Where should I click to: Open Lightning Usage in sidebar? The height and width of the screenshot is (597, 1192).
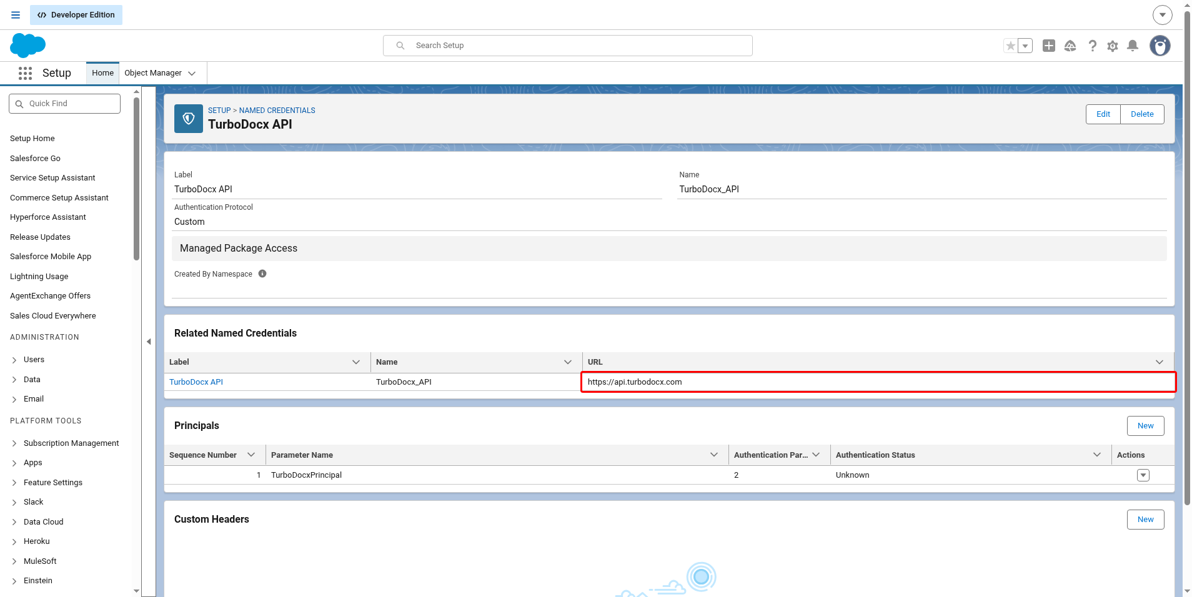pos(39,277)
